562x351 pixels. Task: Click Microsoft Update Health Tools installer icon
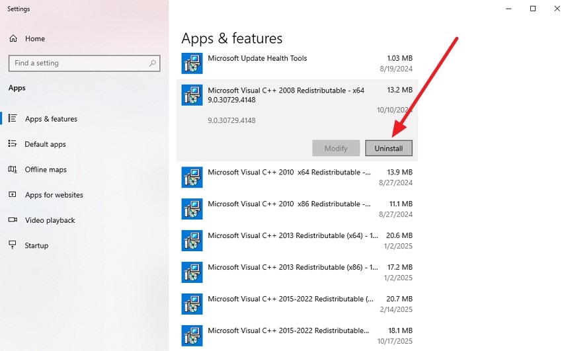click(x=192, y=63)
